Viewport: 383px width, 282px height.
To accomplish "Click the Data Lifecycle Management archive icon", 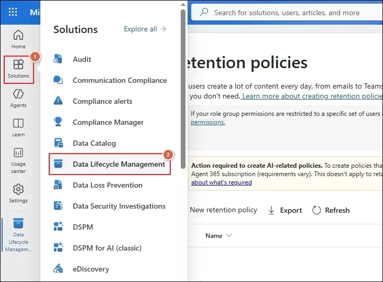I will click(x=58, y=164).
